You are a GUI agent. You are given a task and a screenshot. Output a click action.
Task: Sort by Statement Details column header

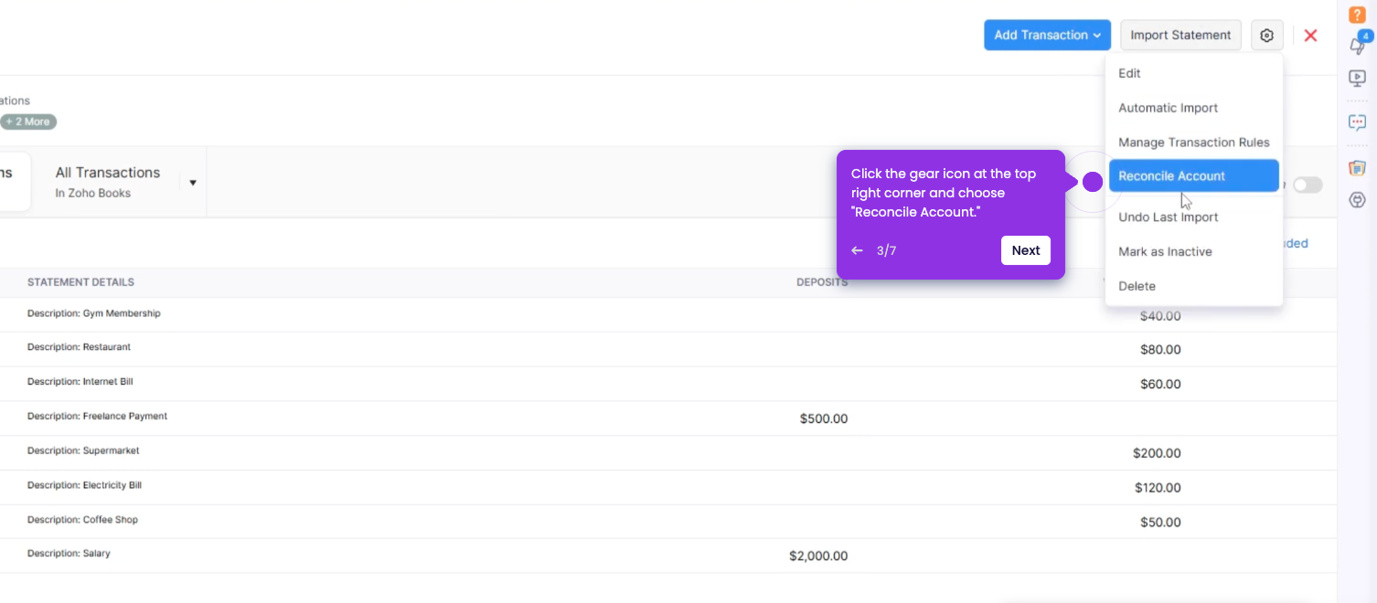tap(80, 282)
